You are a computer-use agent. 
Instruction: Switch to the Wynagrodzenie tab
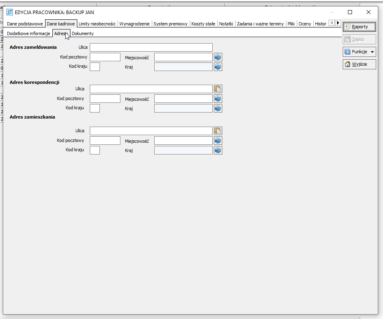(x=135, y=24)
